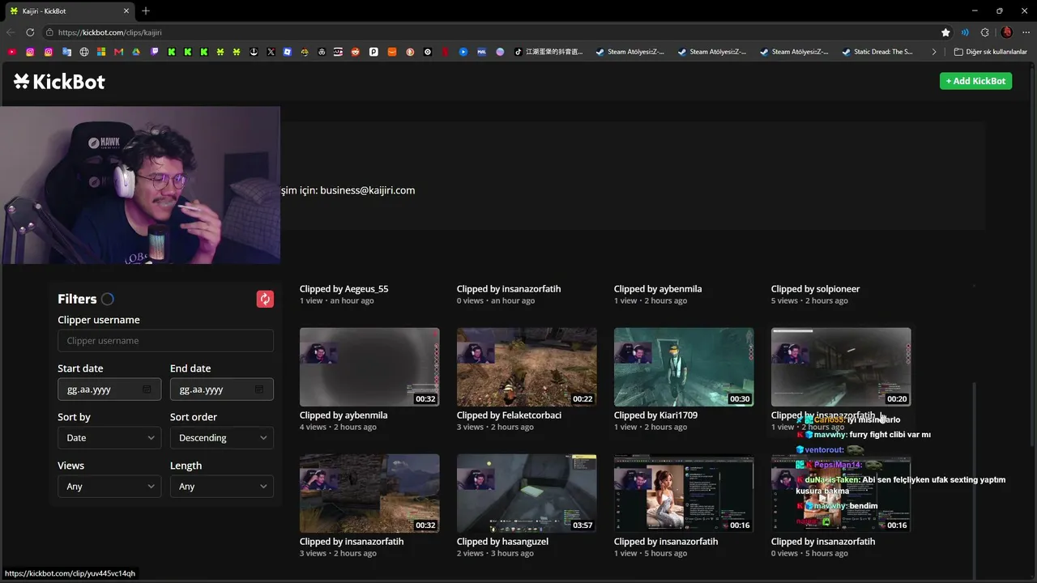Screen dimensions: 1037x583
Task: Open the Google Translate bookmark
Action: tap(66, 52)
